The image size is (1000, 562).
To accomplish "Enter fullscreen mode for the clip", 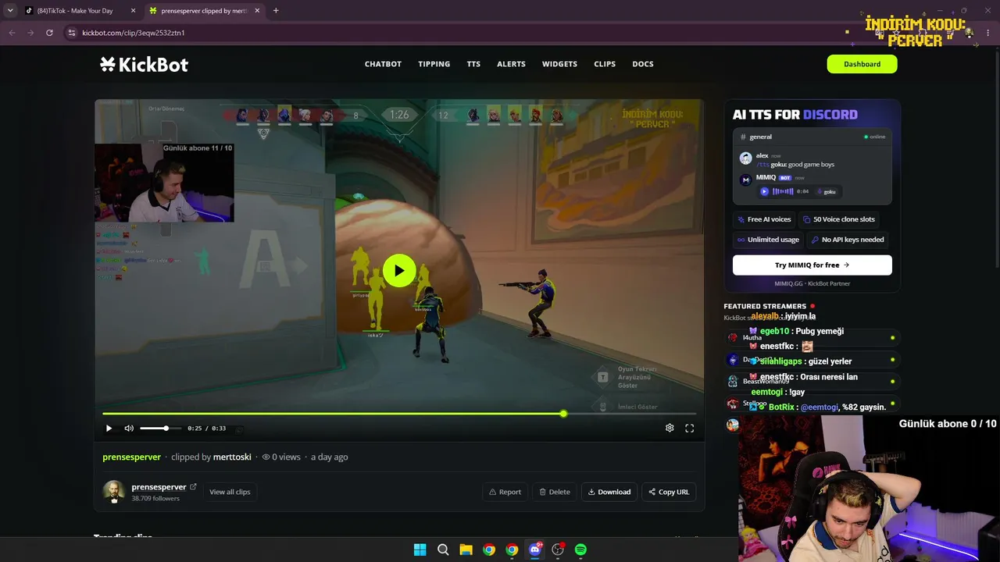I will [x=690, y=428].
